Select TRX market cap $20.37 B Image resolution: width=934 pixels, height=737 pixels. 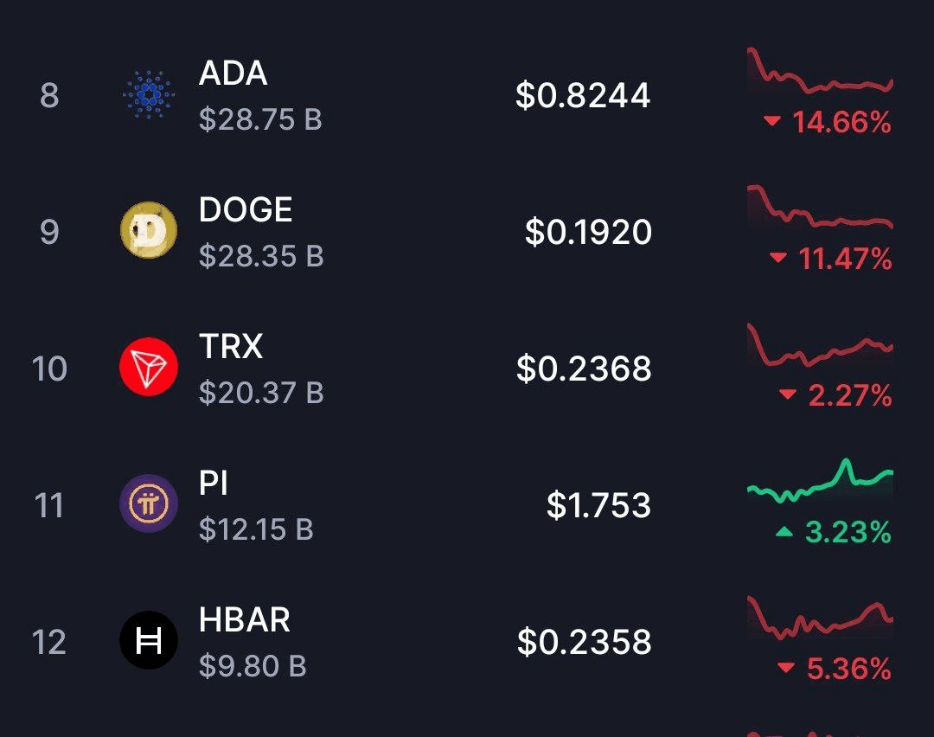click(261, 393)
